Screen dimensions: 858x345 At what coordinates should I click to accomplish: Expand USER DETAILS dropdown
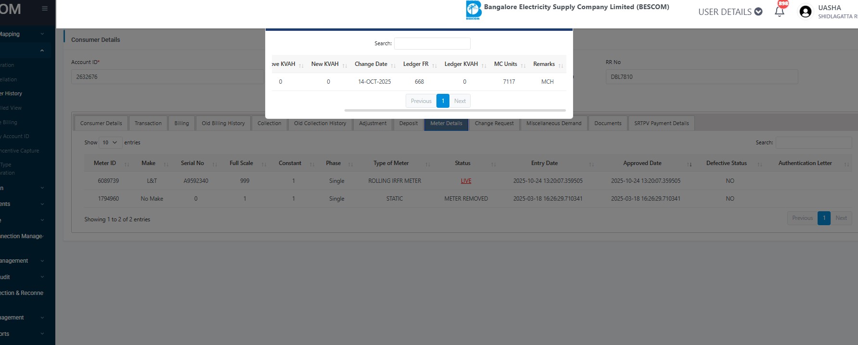coord(730,12)
